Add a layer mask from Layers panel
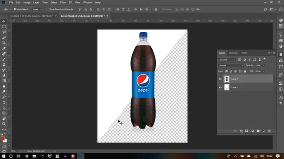This screenshot has height=159, width=284. (x=247, y=131)
